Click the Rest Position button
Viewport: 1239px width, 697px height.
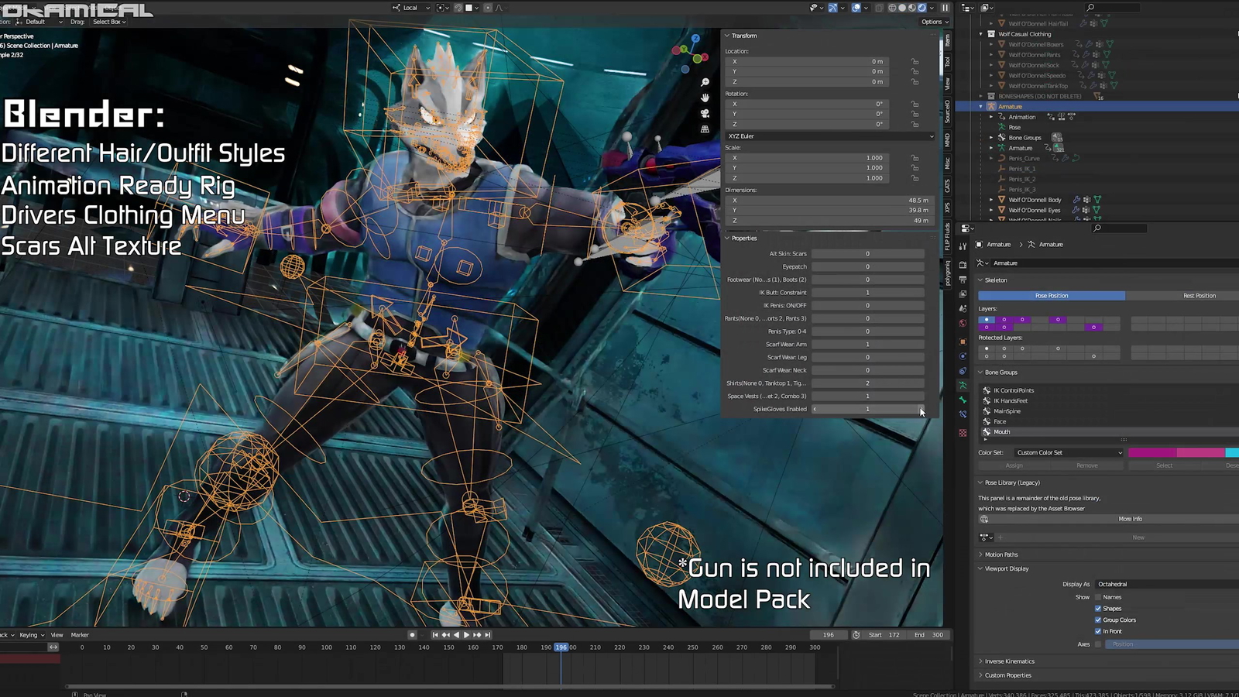1199,296
